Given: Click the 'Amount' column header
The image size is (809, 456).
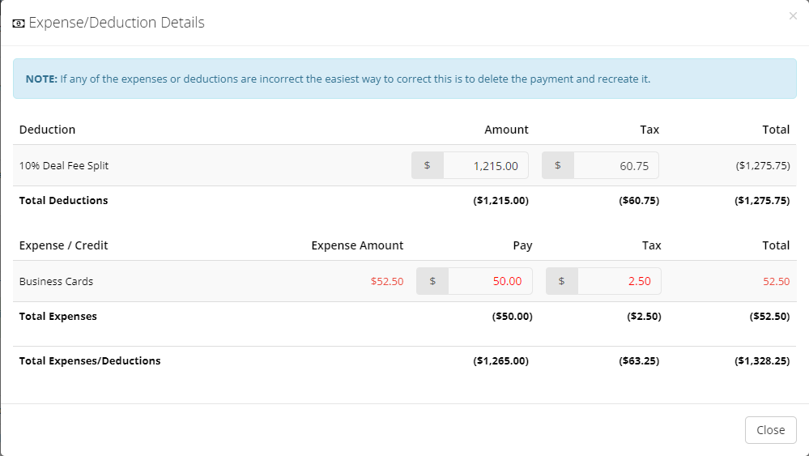Looking at the screenshot, I should (x=506, y=130).
